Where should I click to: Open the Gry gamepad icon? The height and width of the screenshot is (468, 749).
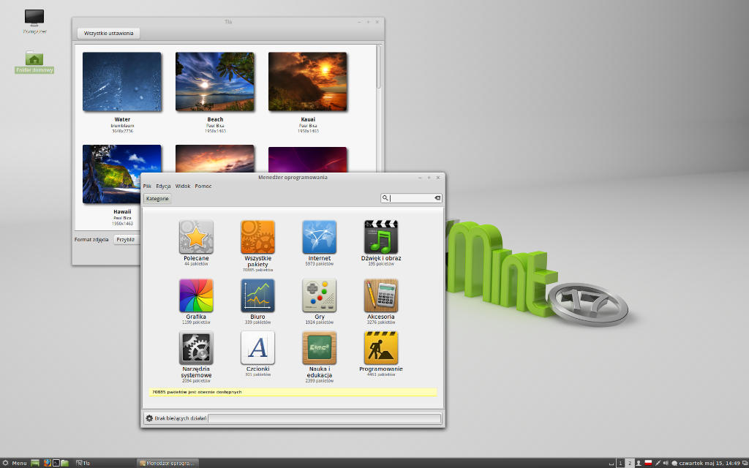(319, 295)
